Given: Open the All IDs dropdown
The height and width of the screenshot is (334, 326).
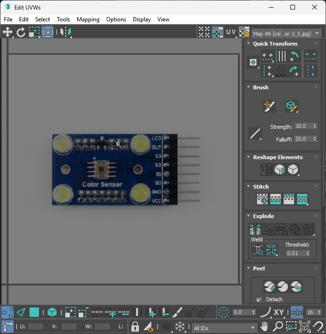Looking at the screenshot, I should [x=224, y=328].
